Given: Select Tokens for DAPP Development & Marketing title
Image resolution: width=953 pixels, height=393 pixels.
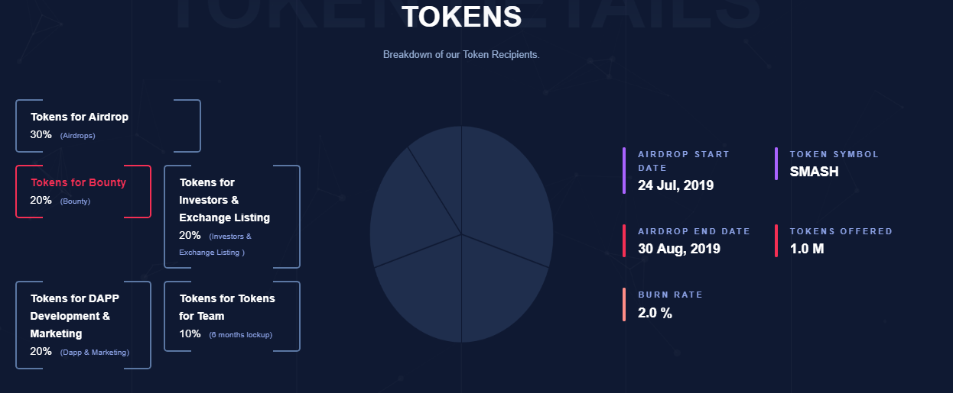Looking at the screenshot, I should coord(70,316).
